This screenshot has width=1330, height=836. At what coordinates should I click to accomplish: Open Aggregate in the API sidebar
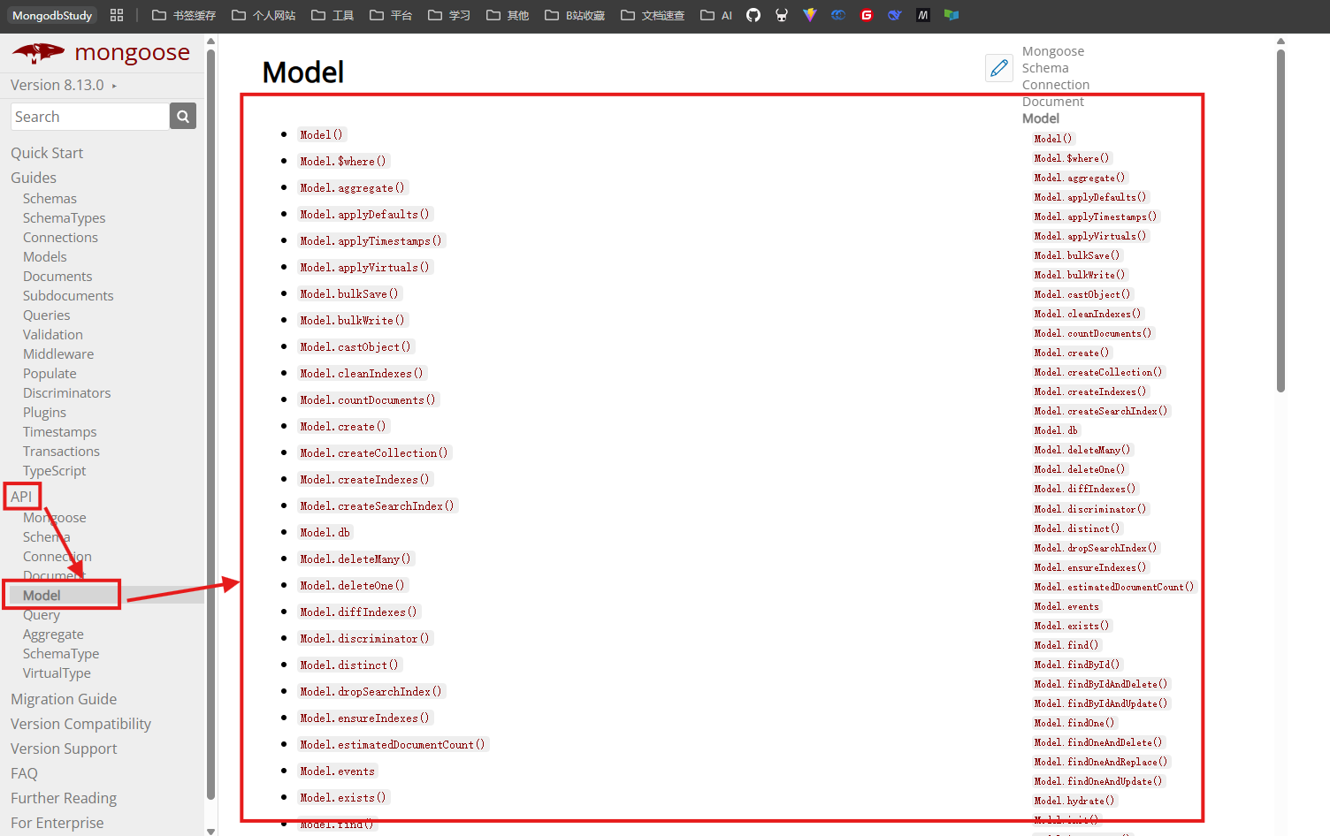[x=53, y=635]
